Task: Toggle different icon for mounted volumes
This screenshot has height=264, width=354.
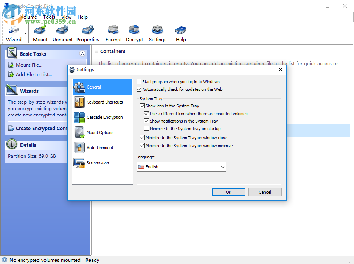Action: tap(146, 113)
